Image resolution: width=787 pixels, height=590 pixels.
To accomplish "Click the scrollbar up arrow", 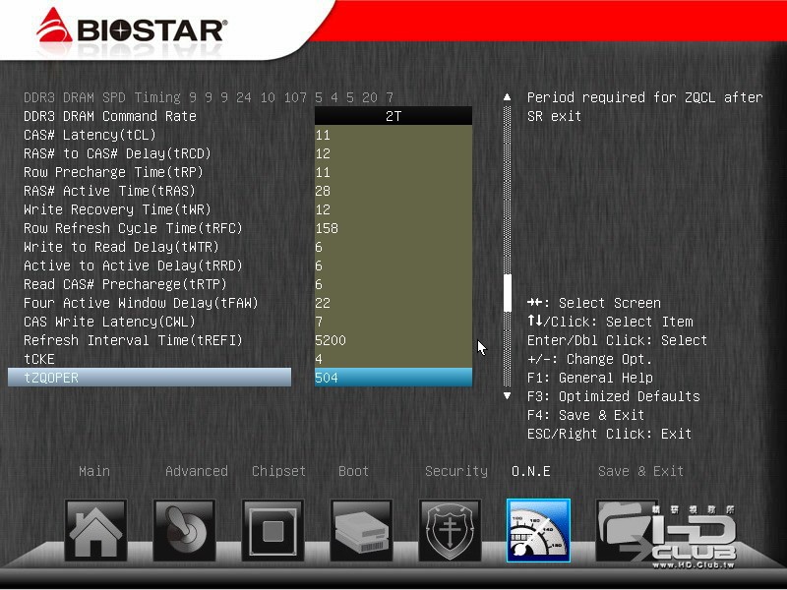I will [508, 96].
